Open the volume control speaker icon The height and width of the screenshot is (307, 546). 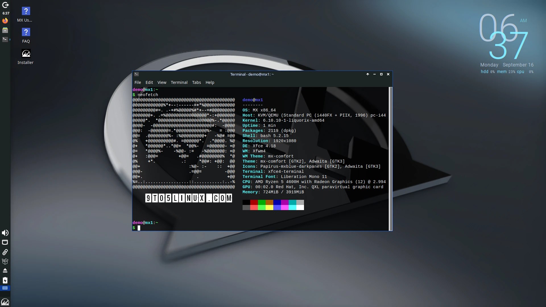click(x=5, y=233)
